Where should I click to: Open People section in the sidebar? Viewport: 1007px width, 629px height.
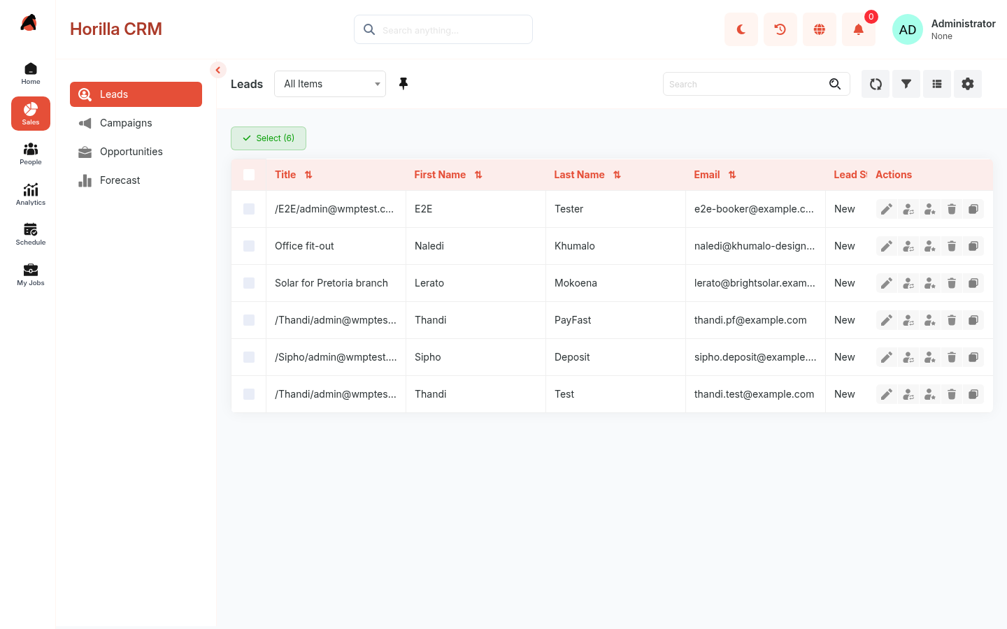[31, 154]
